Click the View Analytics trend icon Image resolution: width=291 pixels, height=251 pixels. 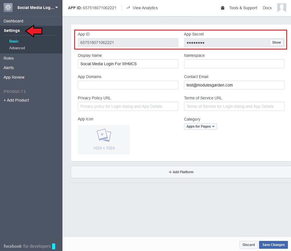[128, 8]
